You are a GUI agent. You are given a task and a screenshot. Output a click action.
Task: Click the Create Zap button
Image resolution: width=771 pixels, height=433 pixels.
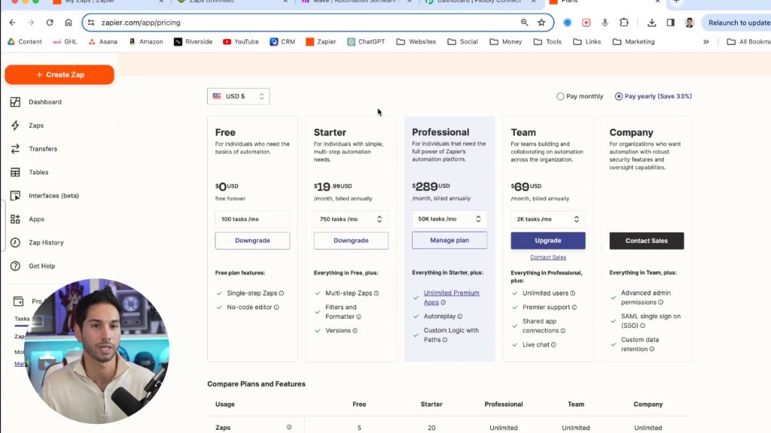[59, 74]
